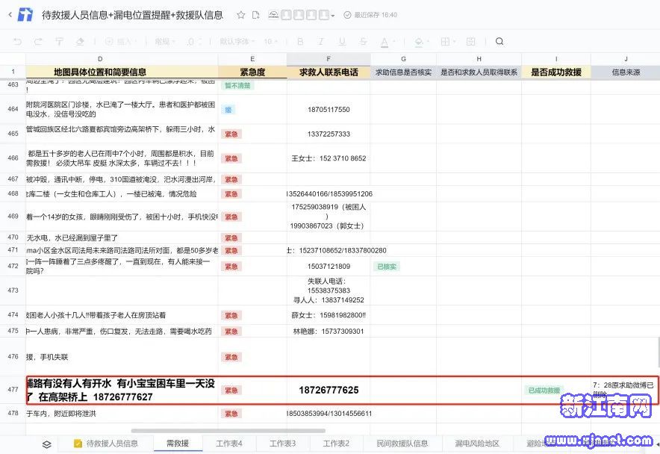Switch to the 工作表4 sheet tab
The height and width of the screenshot is (454, 660).
229,444
